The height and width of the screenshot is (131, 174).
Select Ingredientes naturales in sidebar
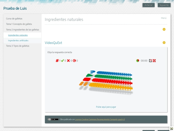(18, 35)
